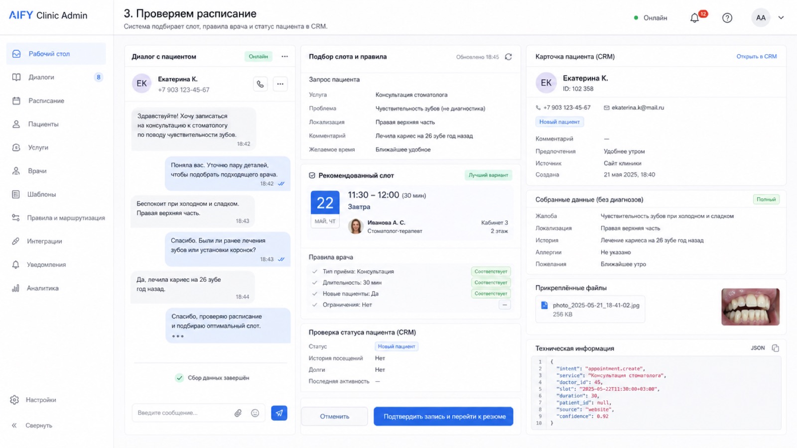Click the Диалоги unread badge 8
797x448 pixels.
pos(99,77)
